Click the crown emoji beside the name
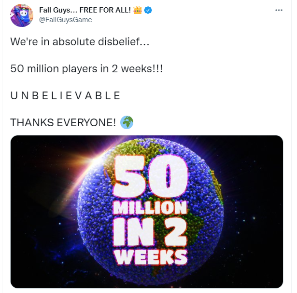 137,11
